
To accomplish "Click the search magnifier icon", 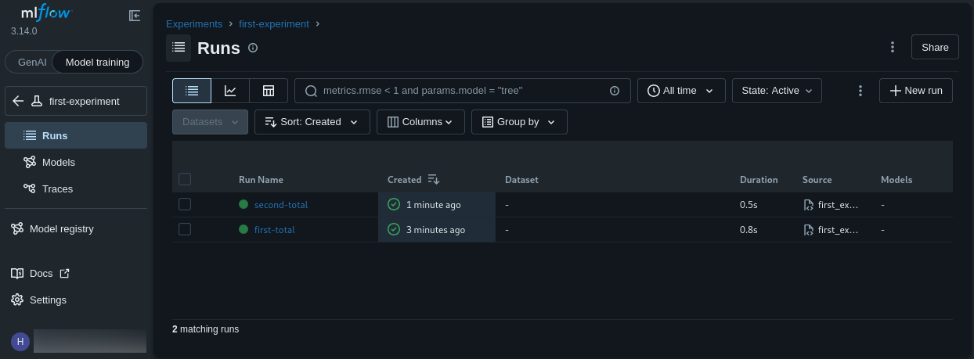I will pyautogui.click(x=311, y=91).
